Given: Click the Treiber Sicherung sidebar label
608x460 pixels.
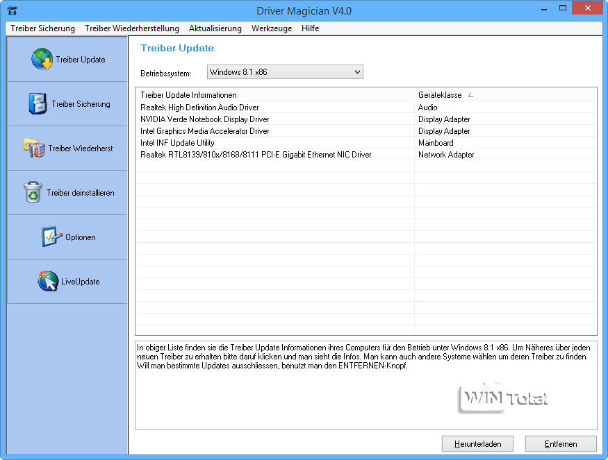Looking at the screenshot, I should pyautogui.click(x=81, y=104).
